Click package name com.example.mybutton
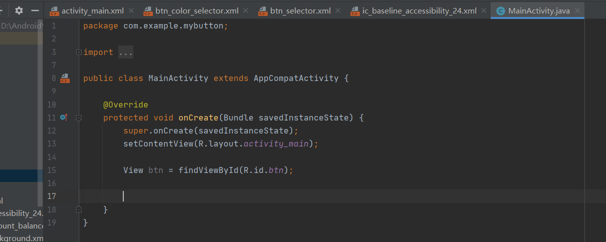Image resolution: width=606 pixels, height=242 pixels. 173,26
